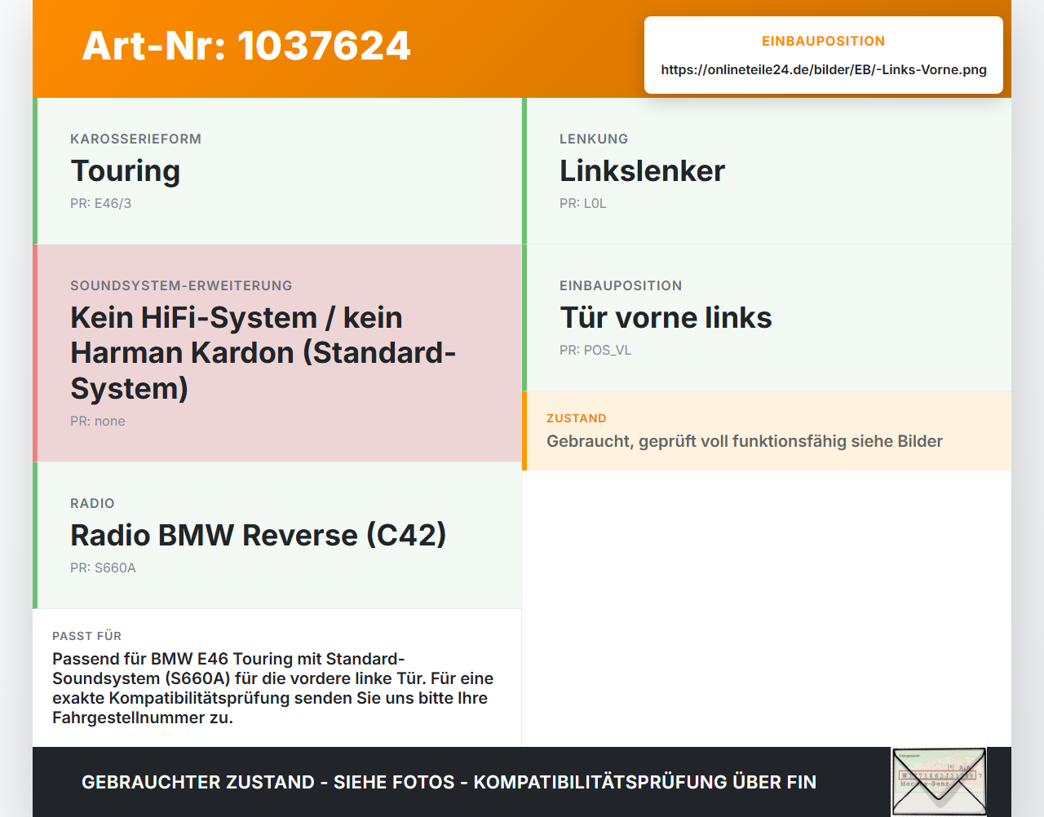Select the Linkslenker steering value
1044x817 pixels.
click(x=642, y=170)
